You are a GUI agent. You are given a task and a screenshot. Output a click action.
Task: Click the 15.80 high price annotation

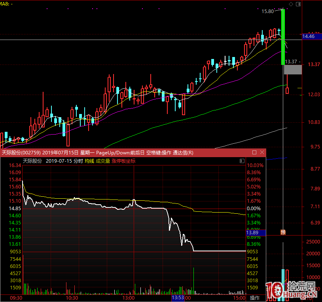(x=267, y=11)
